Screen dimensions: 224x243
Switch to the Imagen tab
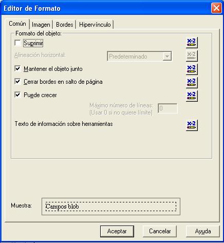pos(41,25)
